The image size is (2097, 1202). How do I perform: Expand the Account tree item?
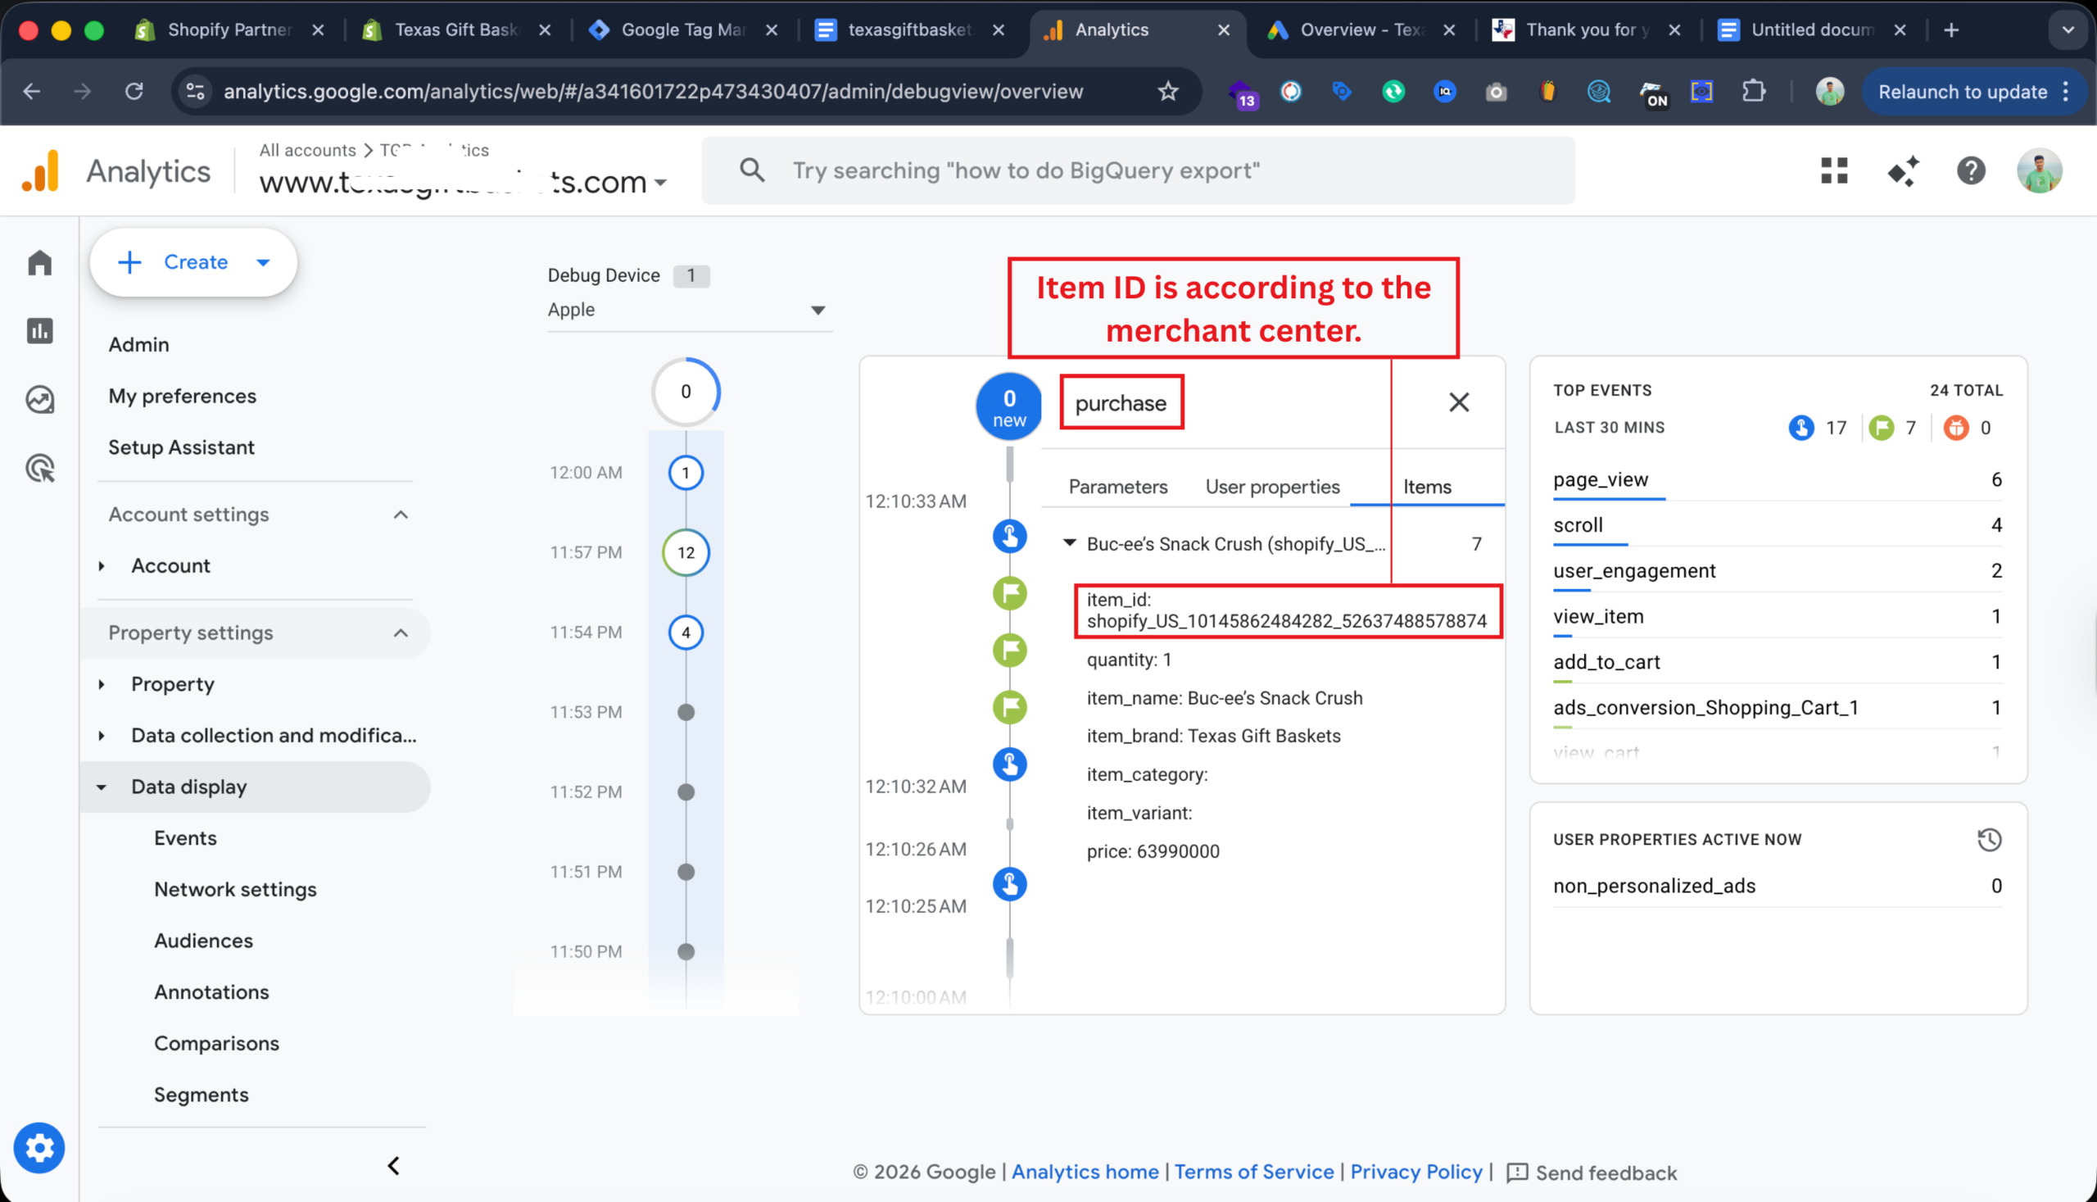[102, 566]
